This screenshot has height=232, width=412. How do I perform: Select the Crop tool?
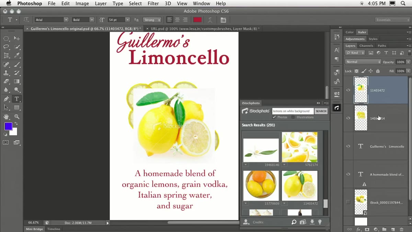point(6,56)
